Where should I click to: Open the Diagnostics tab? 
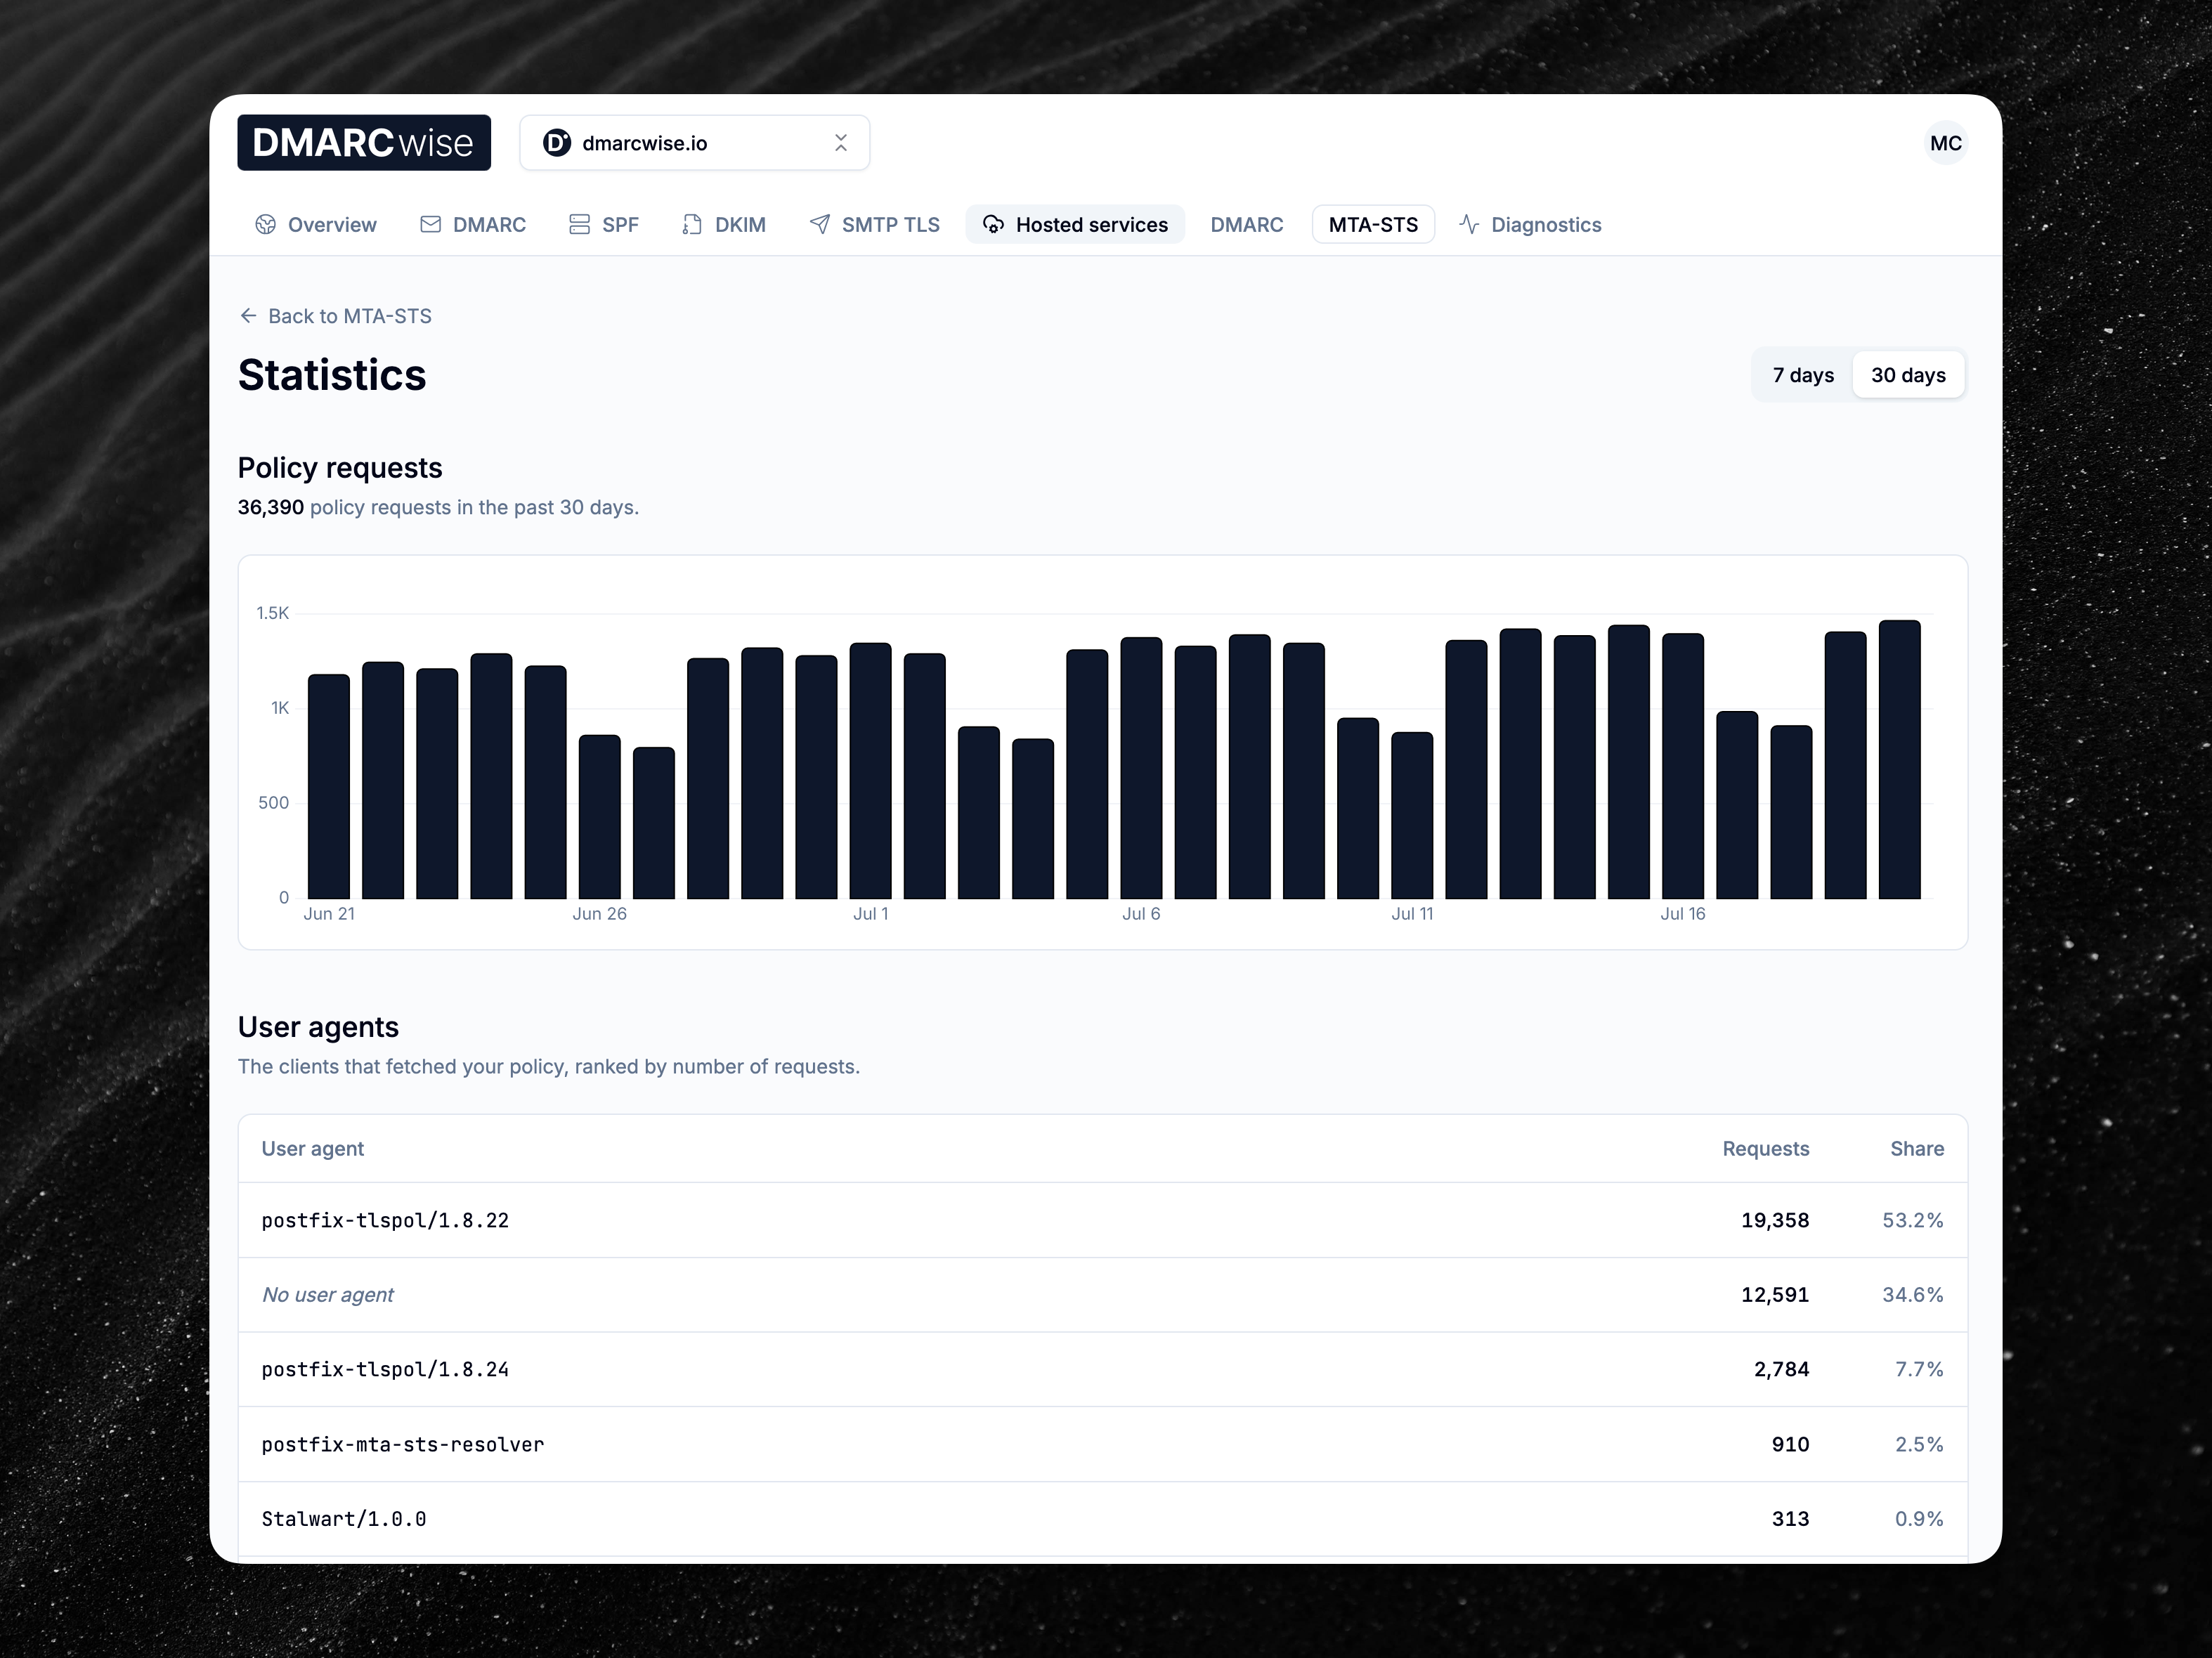1530,224
